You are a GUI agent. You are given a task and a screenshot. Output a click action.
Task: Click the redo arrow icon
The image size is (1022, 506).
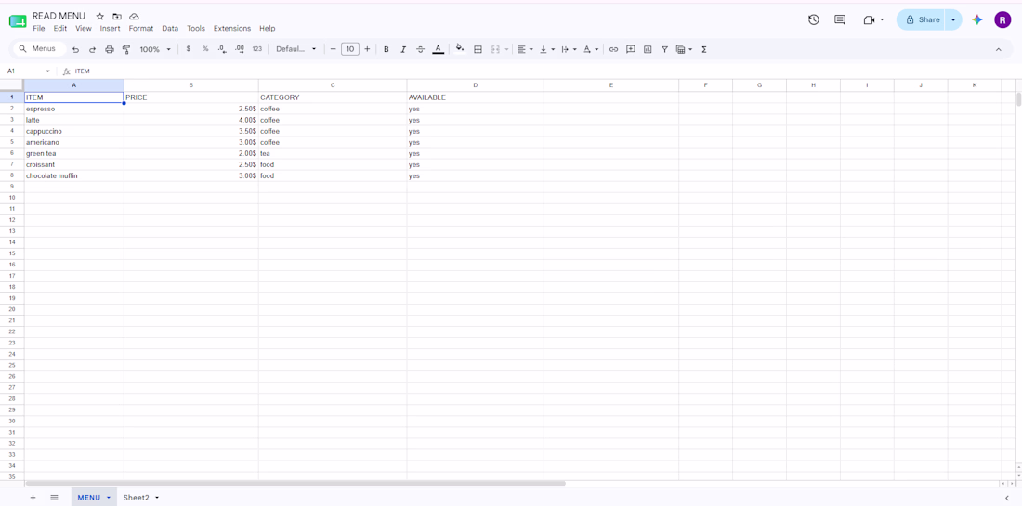click(x=93, y=49)
